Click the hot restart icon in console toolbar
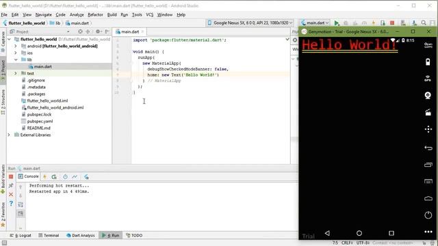This screenshot has width=438, height=246. click(x=54, y=176)
